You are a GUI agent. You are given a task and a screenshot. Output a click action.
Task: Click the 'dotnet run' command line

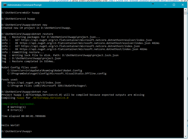(24, 92)
